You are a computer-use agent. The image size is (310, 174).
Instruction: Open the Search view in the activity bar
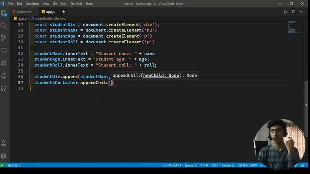point(4,26)
